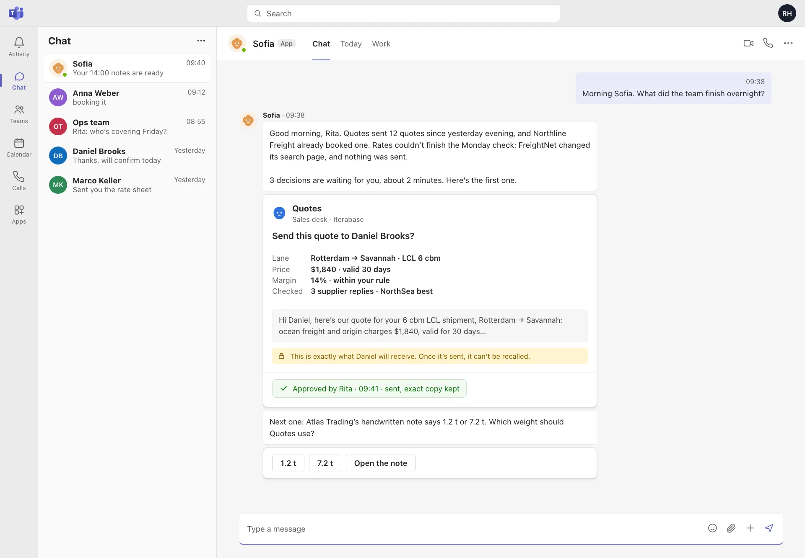Image resolution: width=805 pixels, height=558 pixels.
Task: Open the Sofia conversation in the chat list
Action: pyautogui.click(x=127, y=68)
